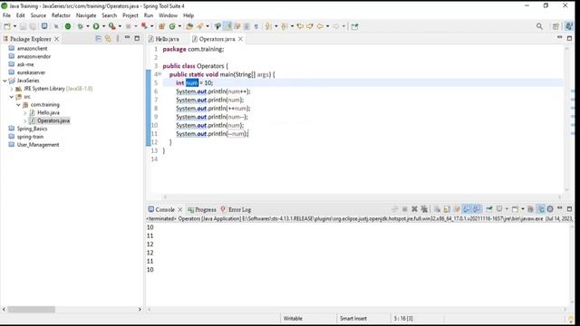Toggle Scroll Lock in Console toolbar
This screenshot has height=326, width=580.
(x=447, y=209)
